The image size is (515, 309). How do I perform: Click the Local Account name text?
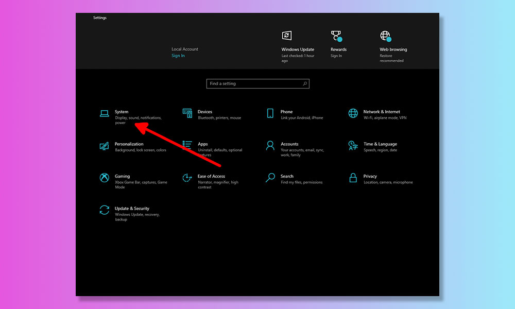(184, 49)
